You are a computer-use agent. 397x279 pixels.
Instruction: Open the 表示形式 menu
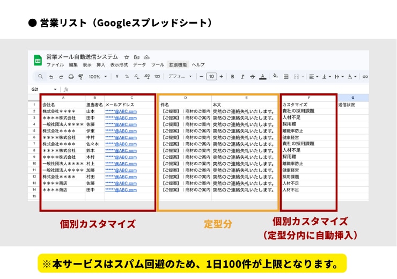[119, 65]
